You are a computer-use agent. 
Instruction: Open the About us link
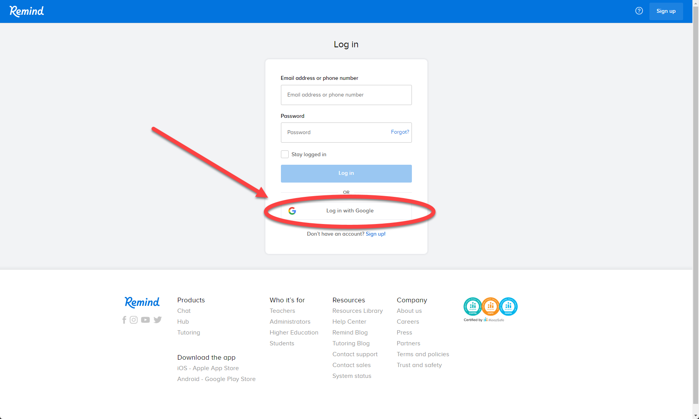(410, 311)
